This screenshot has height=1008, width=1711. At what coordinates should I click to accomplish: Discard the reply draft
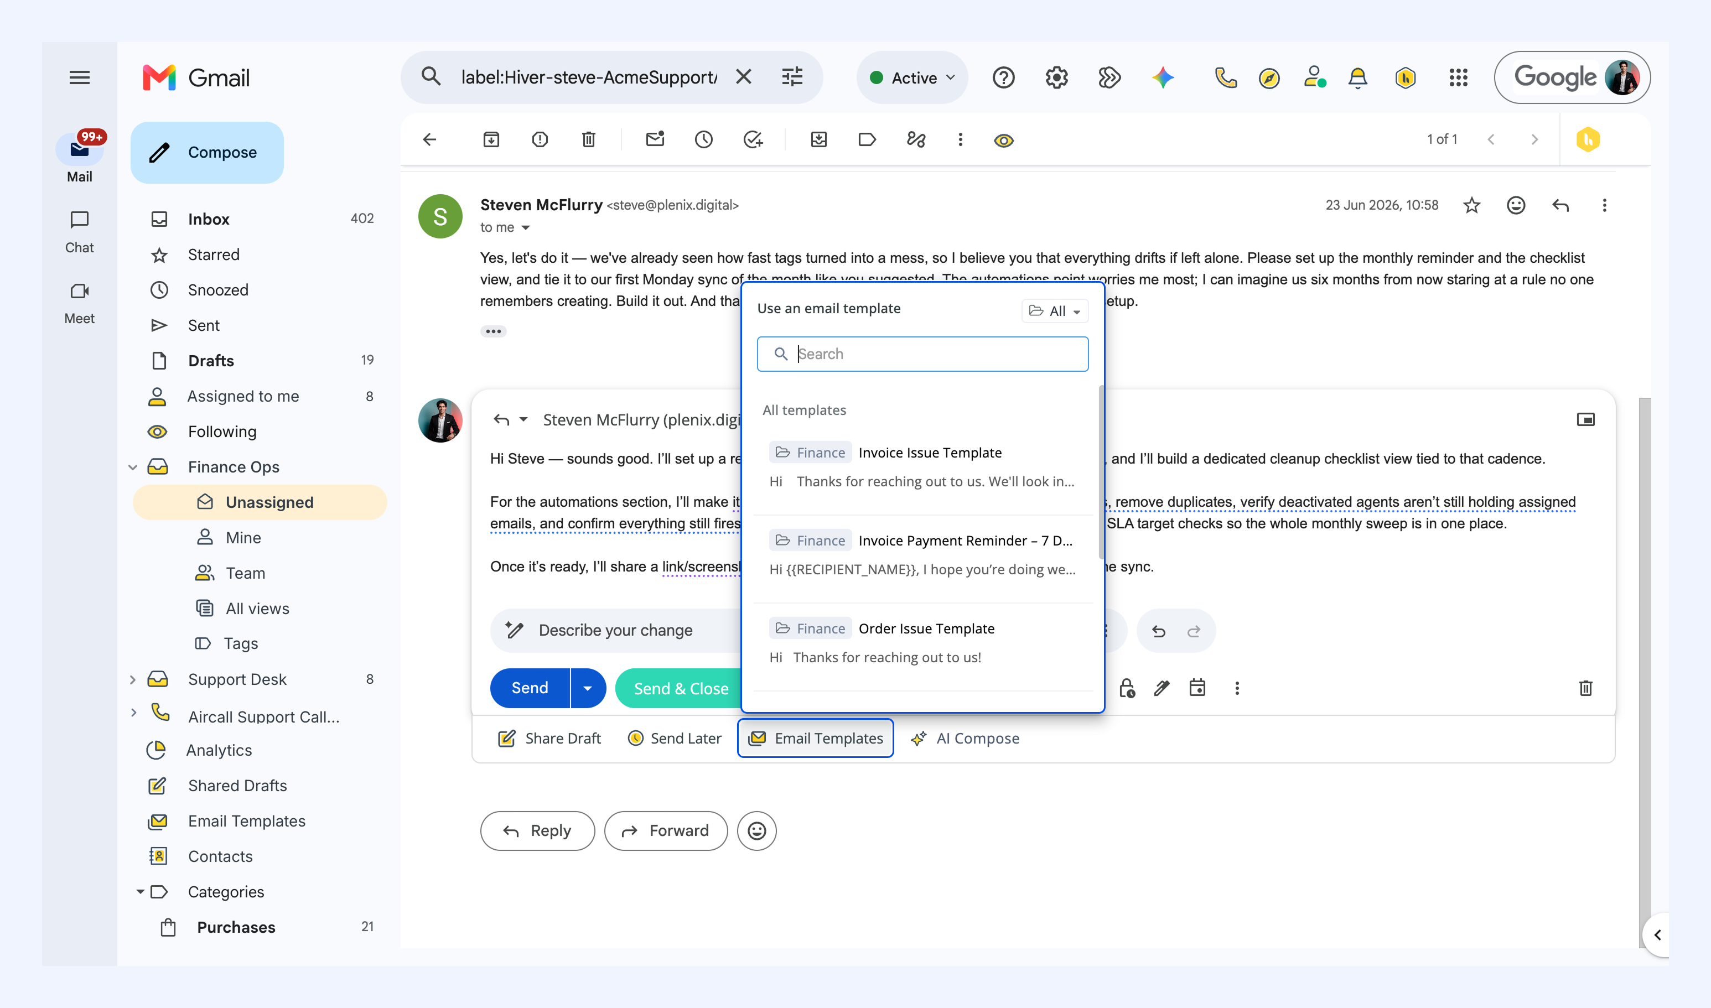[x=1585, y=688]
